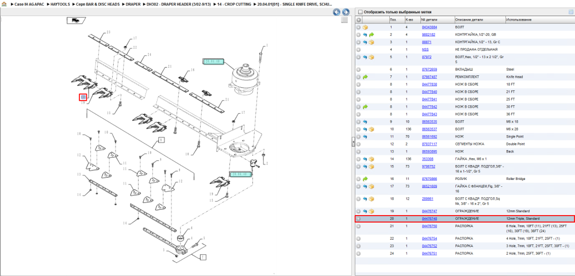Sort by 'Описание детали' column header
575x276 pixels.
pos(480,20)
